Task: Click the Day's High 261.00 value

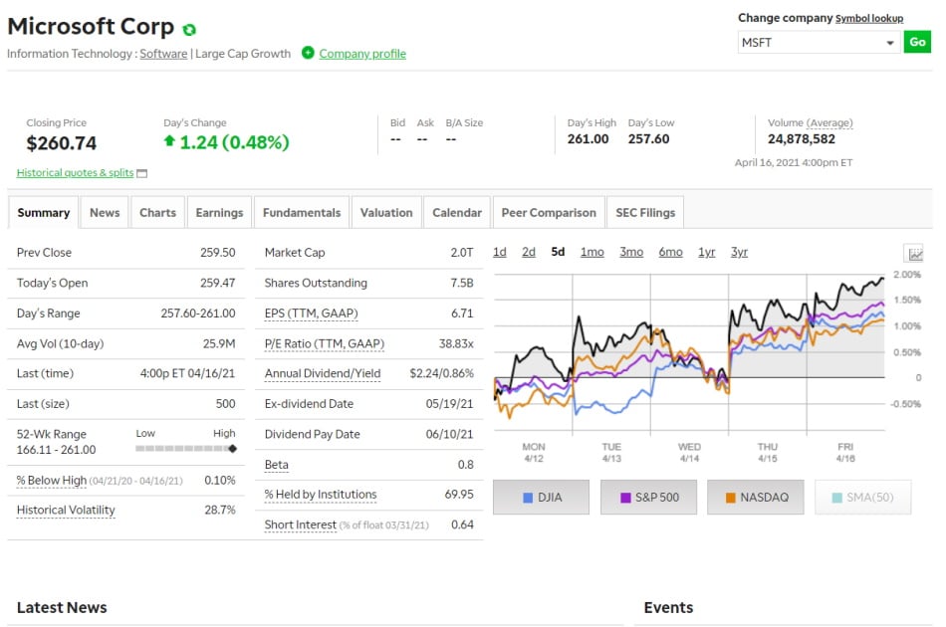Action: click(x=589, y=139)
